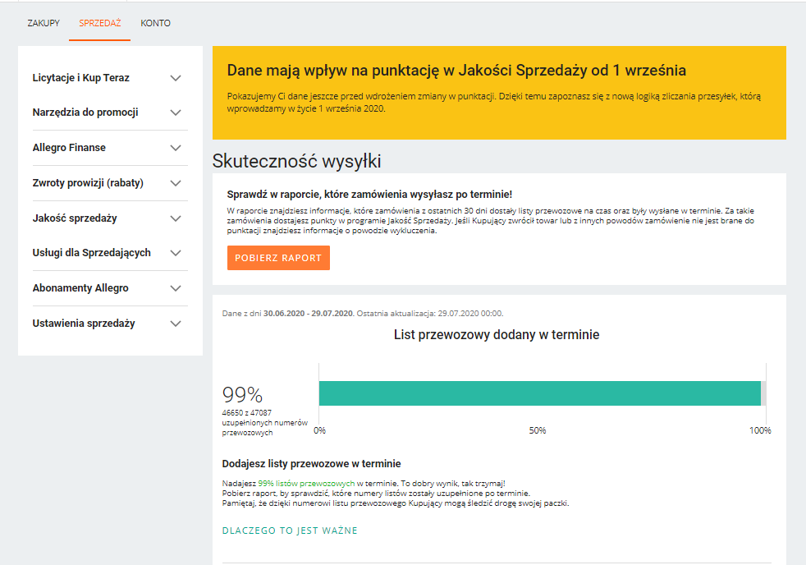Expand the Allegro Finanse chevron arrow

(176, 148)
